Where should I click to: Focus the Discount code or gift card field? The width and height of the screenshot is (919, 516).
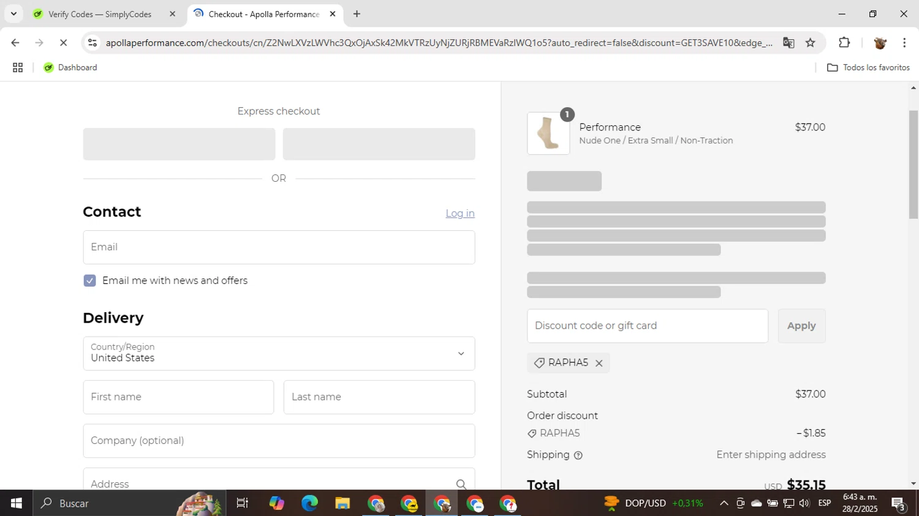[x=647, y=326]
